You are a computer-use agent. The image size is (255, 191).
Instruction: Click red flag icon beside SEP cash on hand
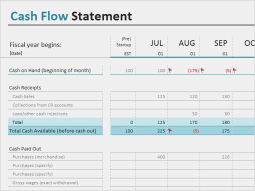(234, 70)
